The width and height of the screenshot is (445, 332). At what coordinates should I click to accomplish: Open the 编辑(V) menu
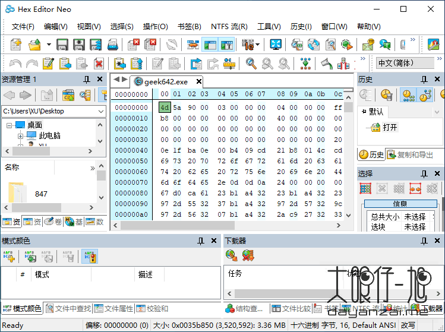(56, 27)
